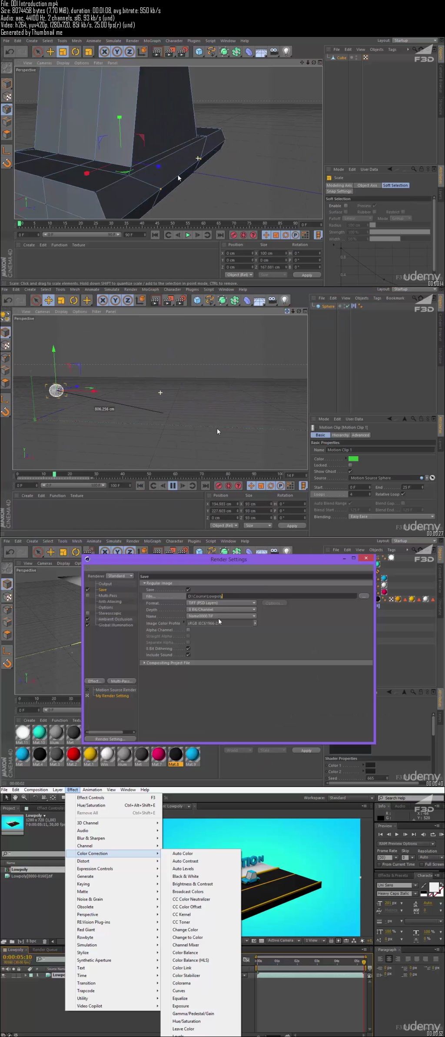Switch to the Render Queue tab
The height and width of the screenshot is (1037, 445).
click(x=45, y=950)
